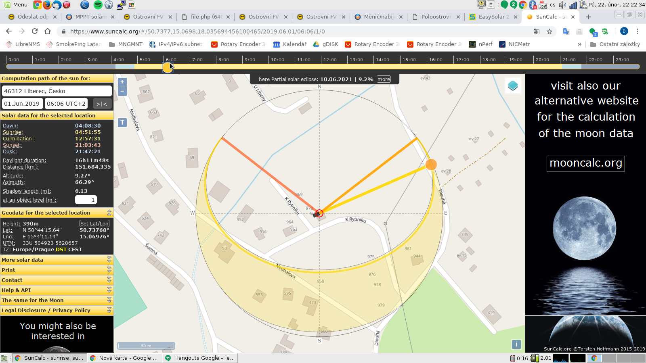The height and width of the screenshot is (363, 646).
Task: Close the file.php tab
Action: tap(228, 17)
